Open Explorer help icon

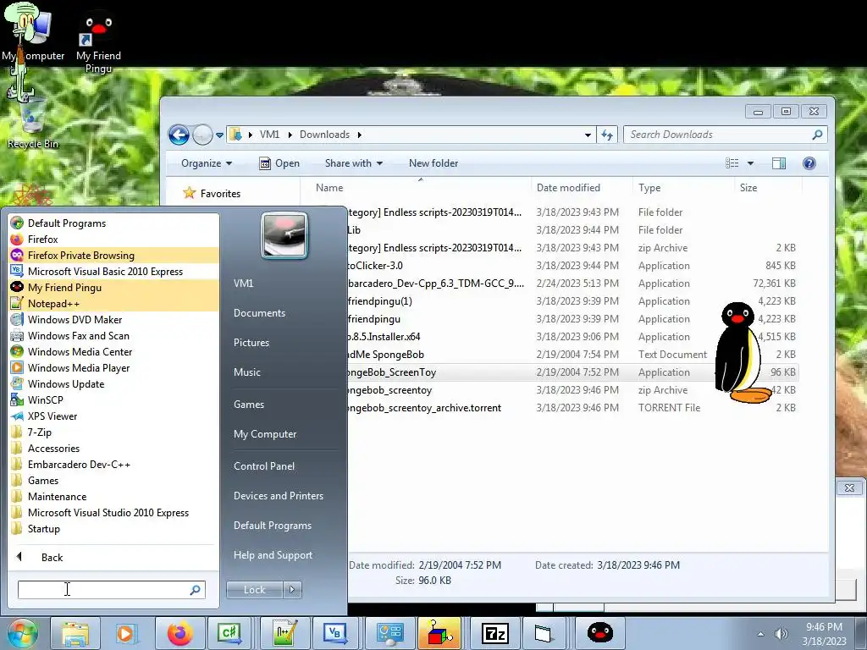pos(809,163)
